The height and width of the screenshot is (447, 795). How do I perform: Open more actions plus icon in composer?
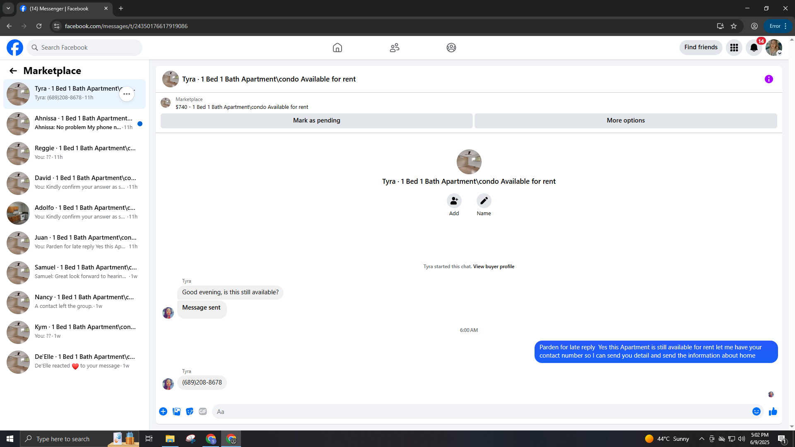tap(163, 411)
